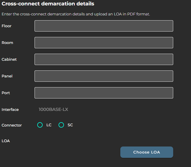This screenshot has height=167, width=191.
Task: Click the Port input box
Action: [x=104, y=93]
